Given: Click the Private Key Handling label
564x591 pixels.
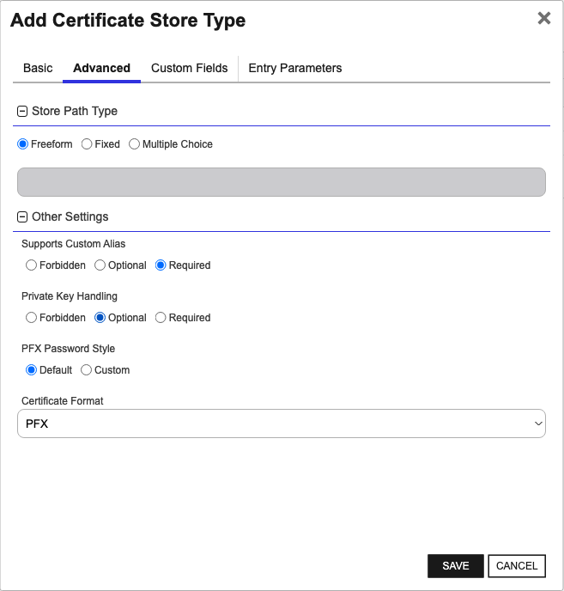Looking at the screenshot, I should pyautogui.click(x=70, y=296).
